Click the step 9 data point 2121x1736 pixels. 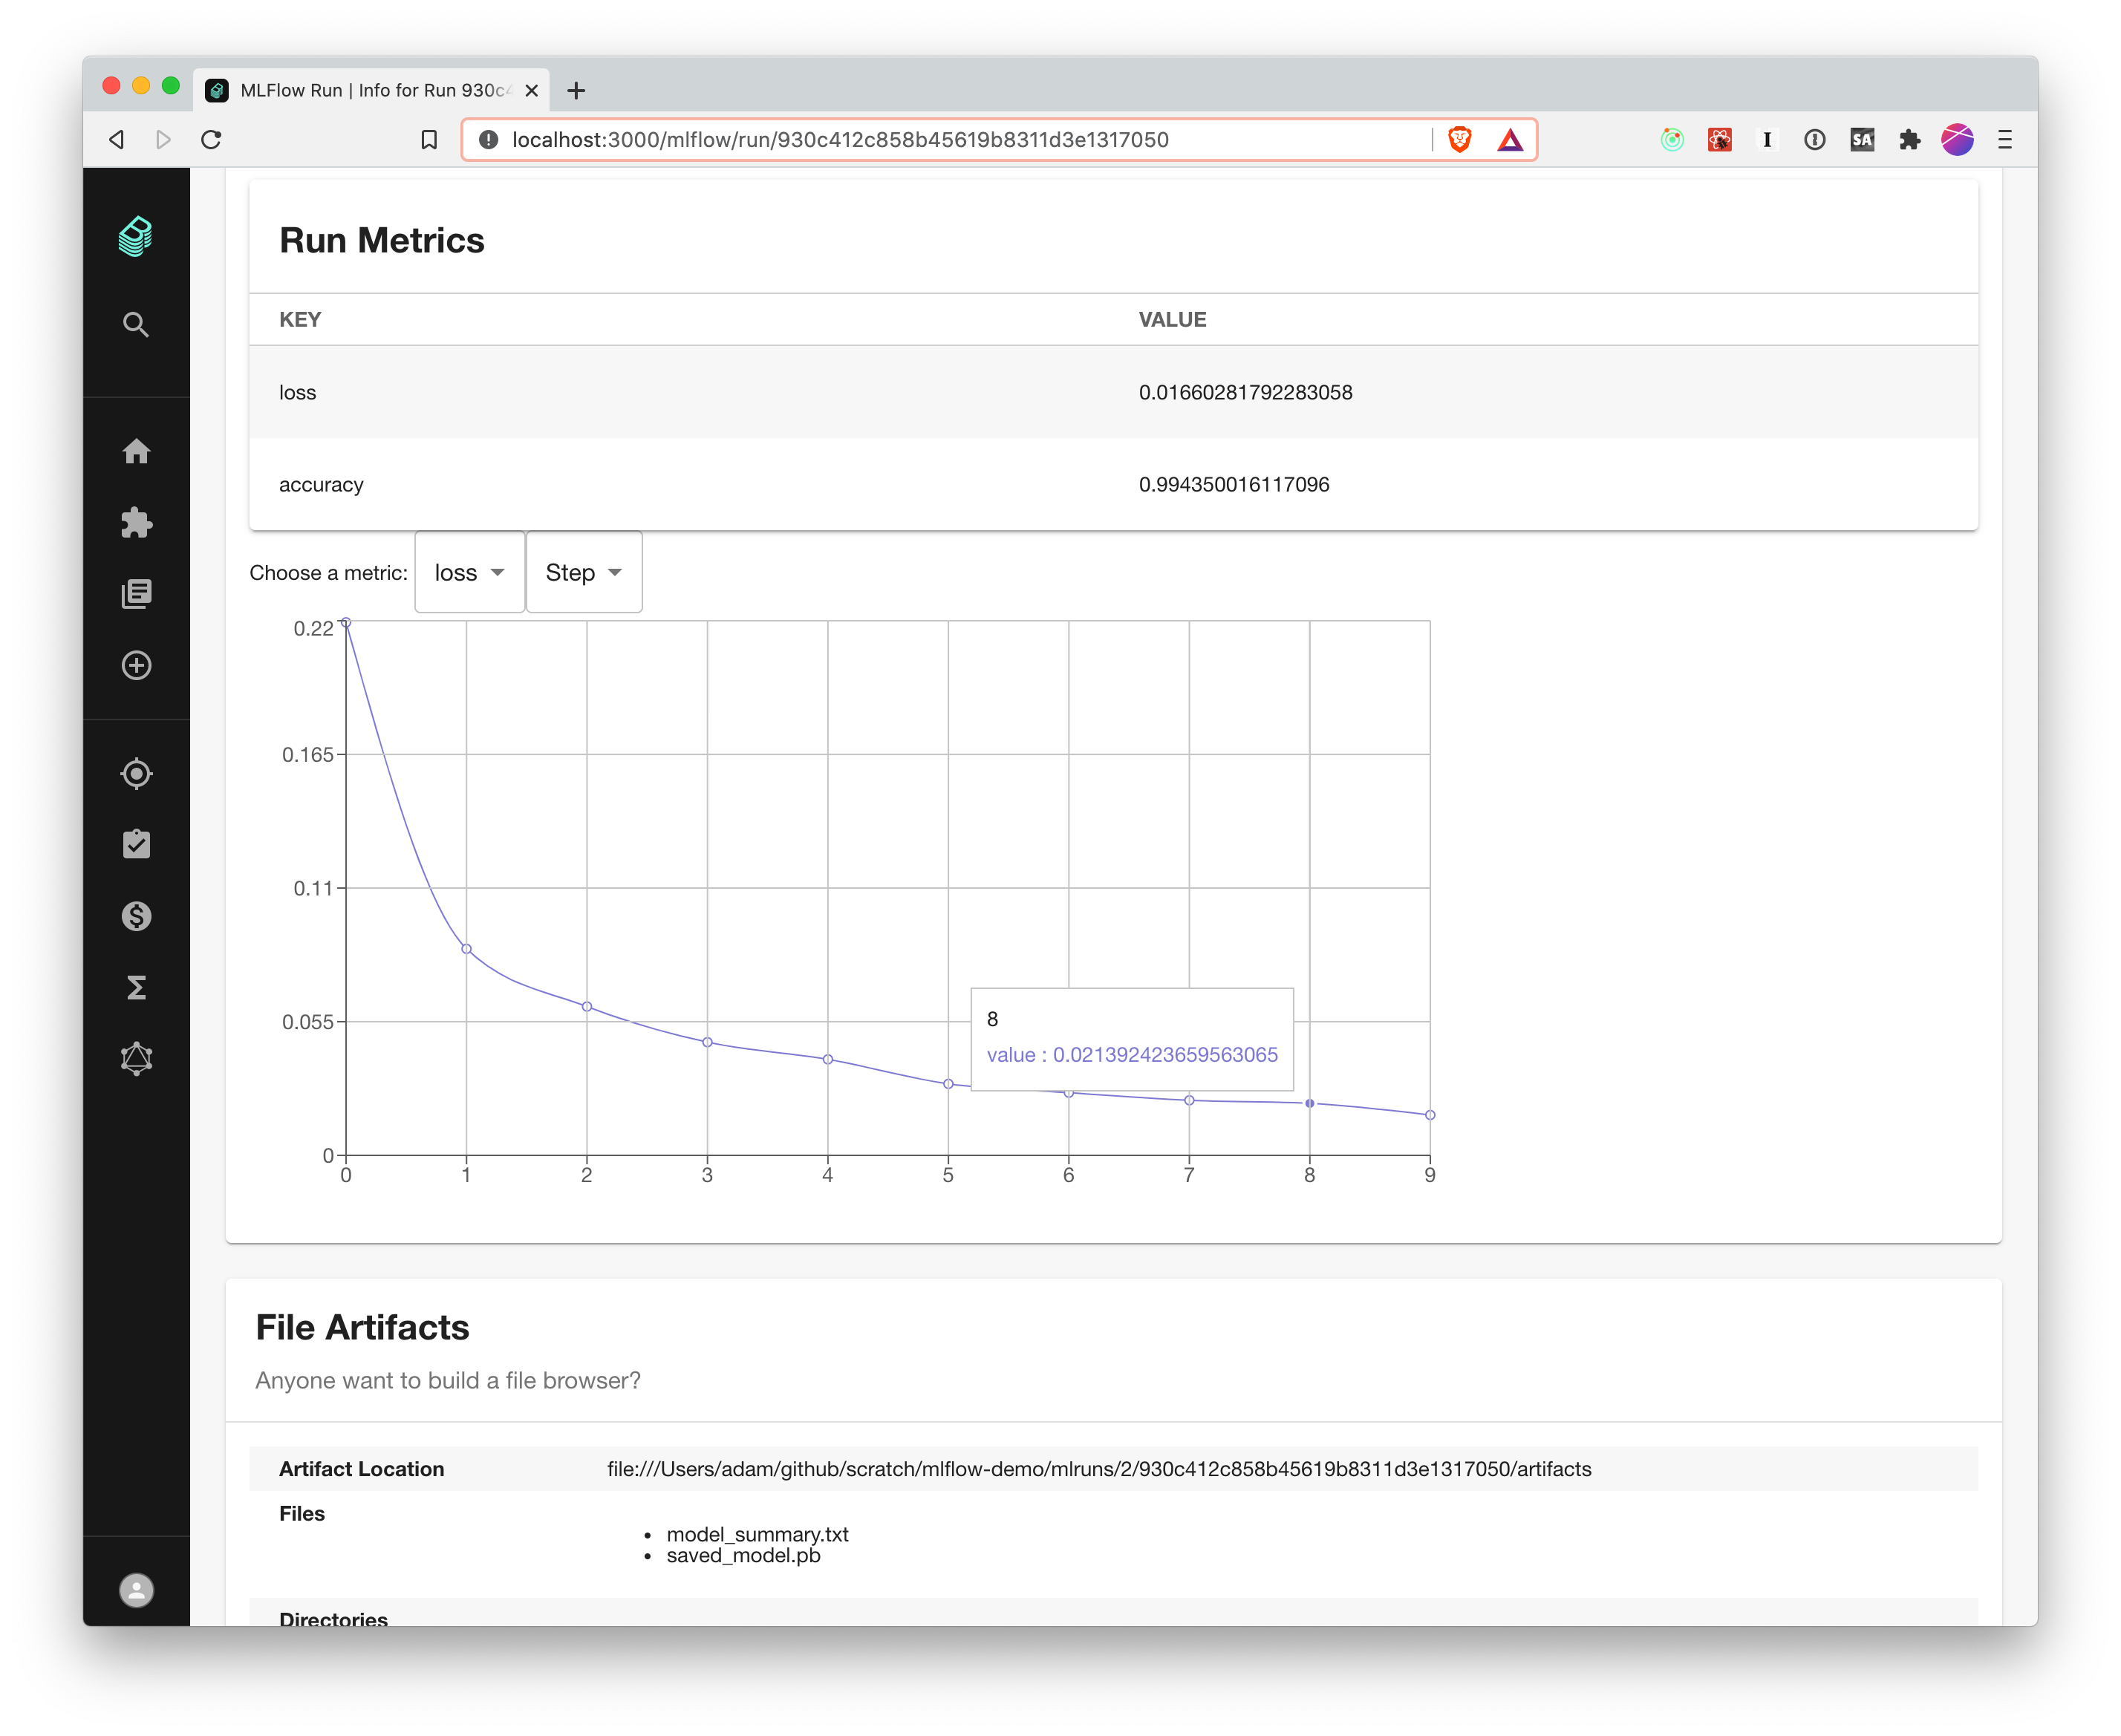(1429, 1115)
